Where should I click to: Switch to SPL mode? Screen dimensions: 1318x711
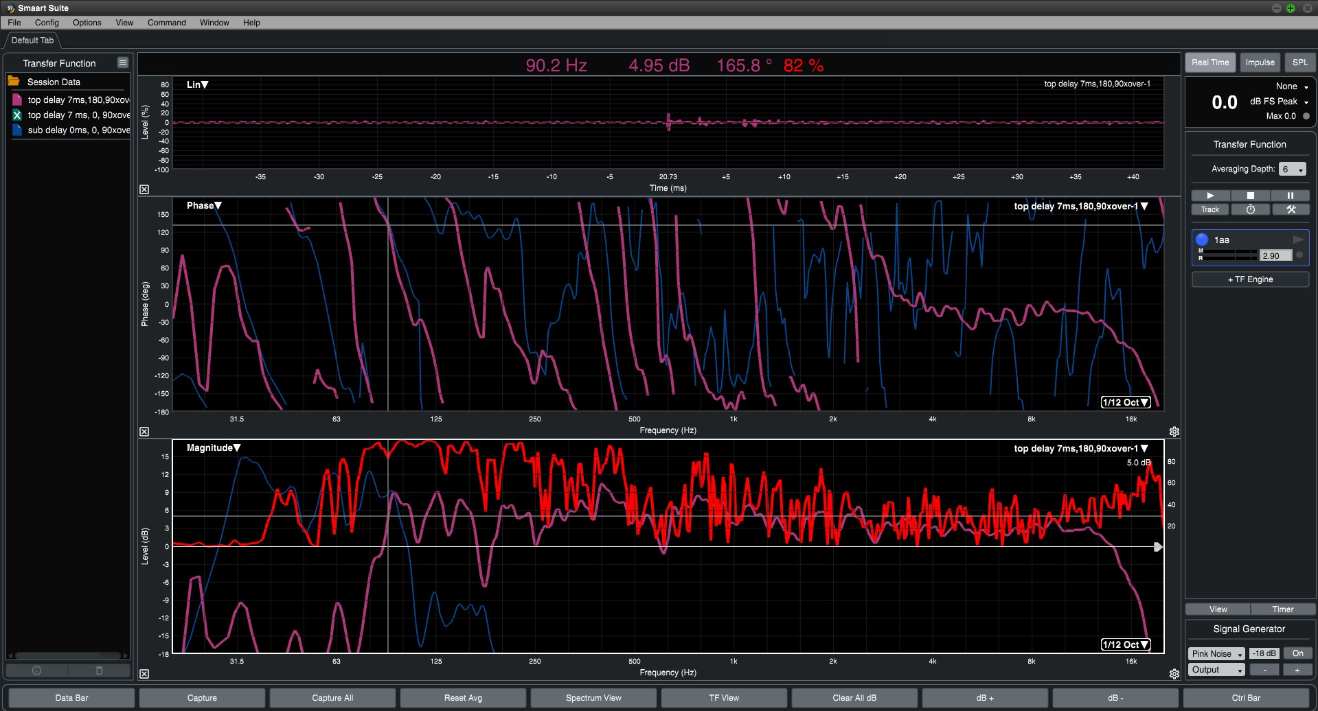tap(1300, 62)
